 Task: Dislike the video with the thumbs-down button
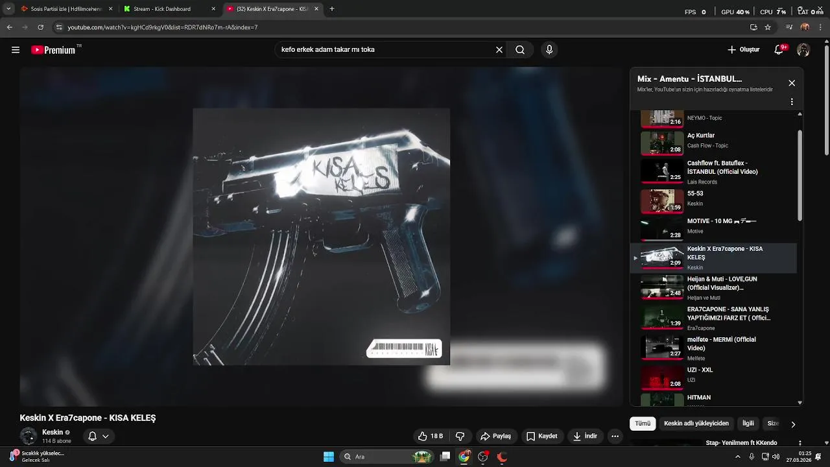460,437
